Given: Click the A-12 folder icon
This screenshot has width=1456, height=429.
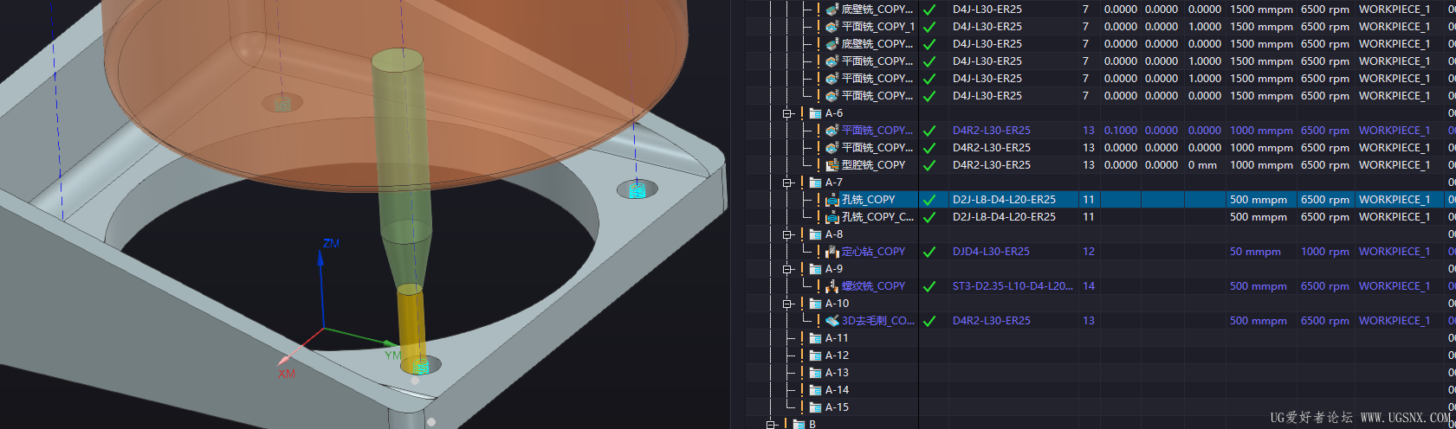Looking at the screenshot, I should [x=815, y=355].
